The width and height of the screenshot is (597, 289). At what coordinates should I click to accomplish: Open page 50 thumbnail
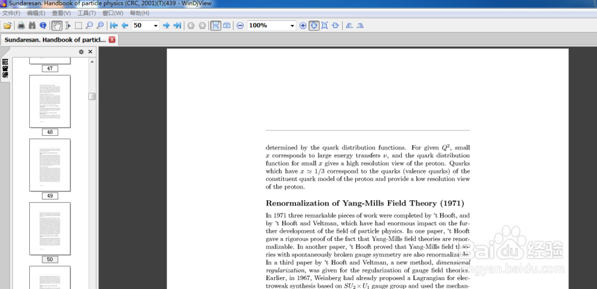click(x=50, y=229)
